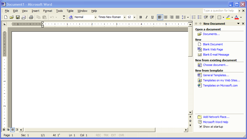Open the Normal style dropdown list

pyautogui.click(x=95, y=17)
